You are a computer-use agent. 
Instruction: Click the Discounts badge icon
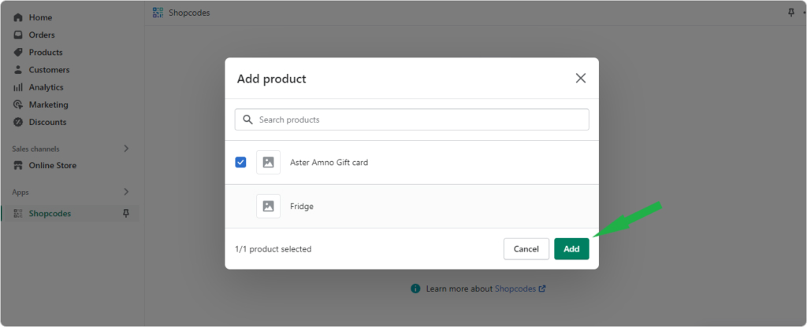coord(18,122)
